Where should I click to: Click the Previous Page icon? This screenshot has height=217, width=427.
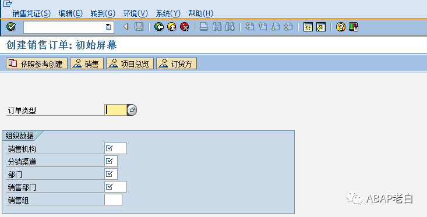tap(263, 27)
